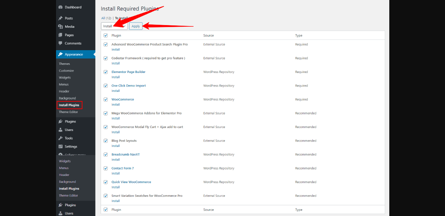Click 'WordPress Repository' in One Click Demo Import row

pyautogui.click(x=219, y=86)
